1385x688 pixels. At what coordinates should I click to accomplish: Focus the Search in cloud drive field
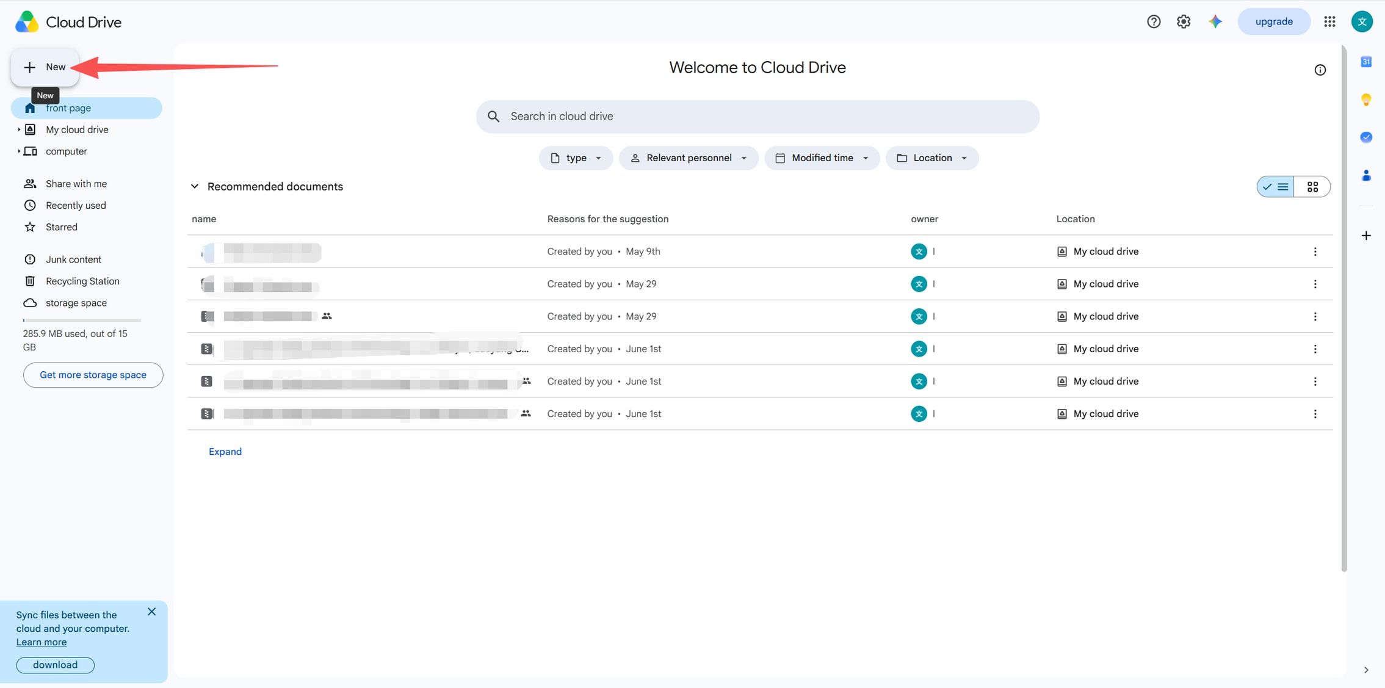point(758,117)
